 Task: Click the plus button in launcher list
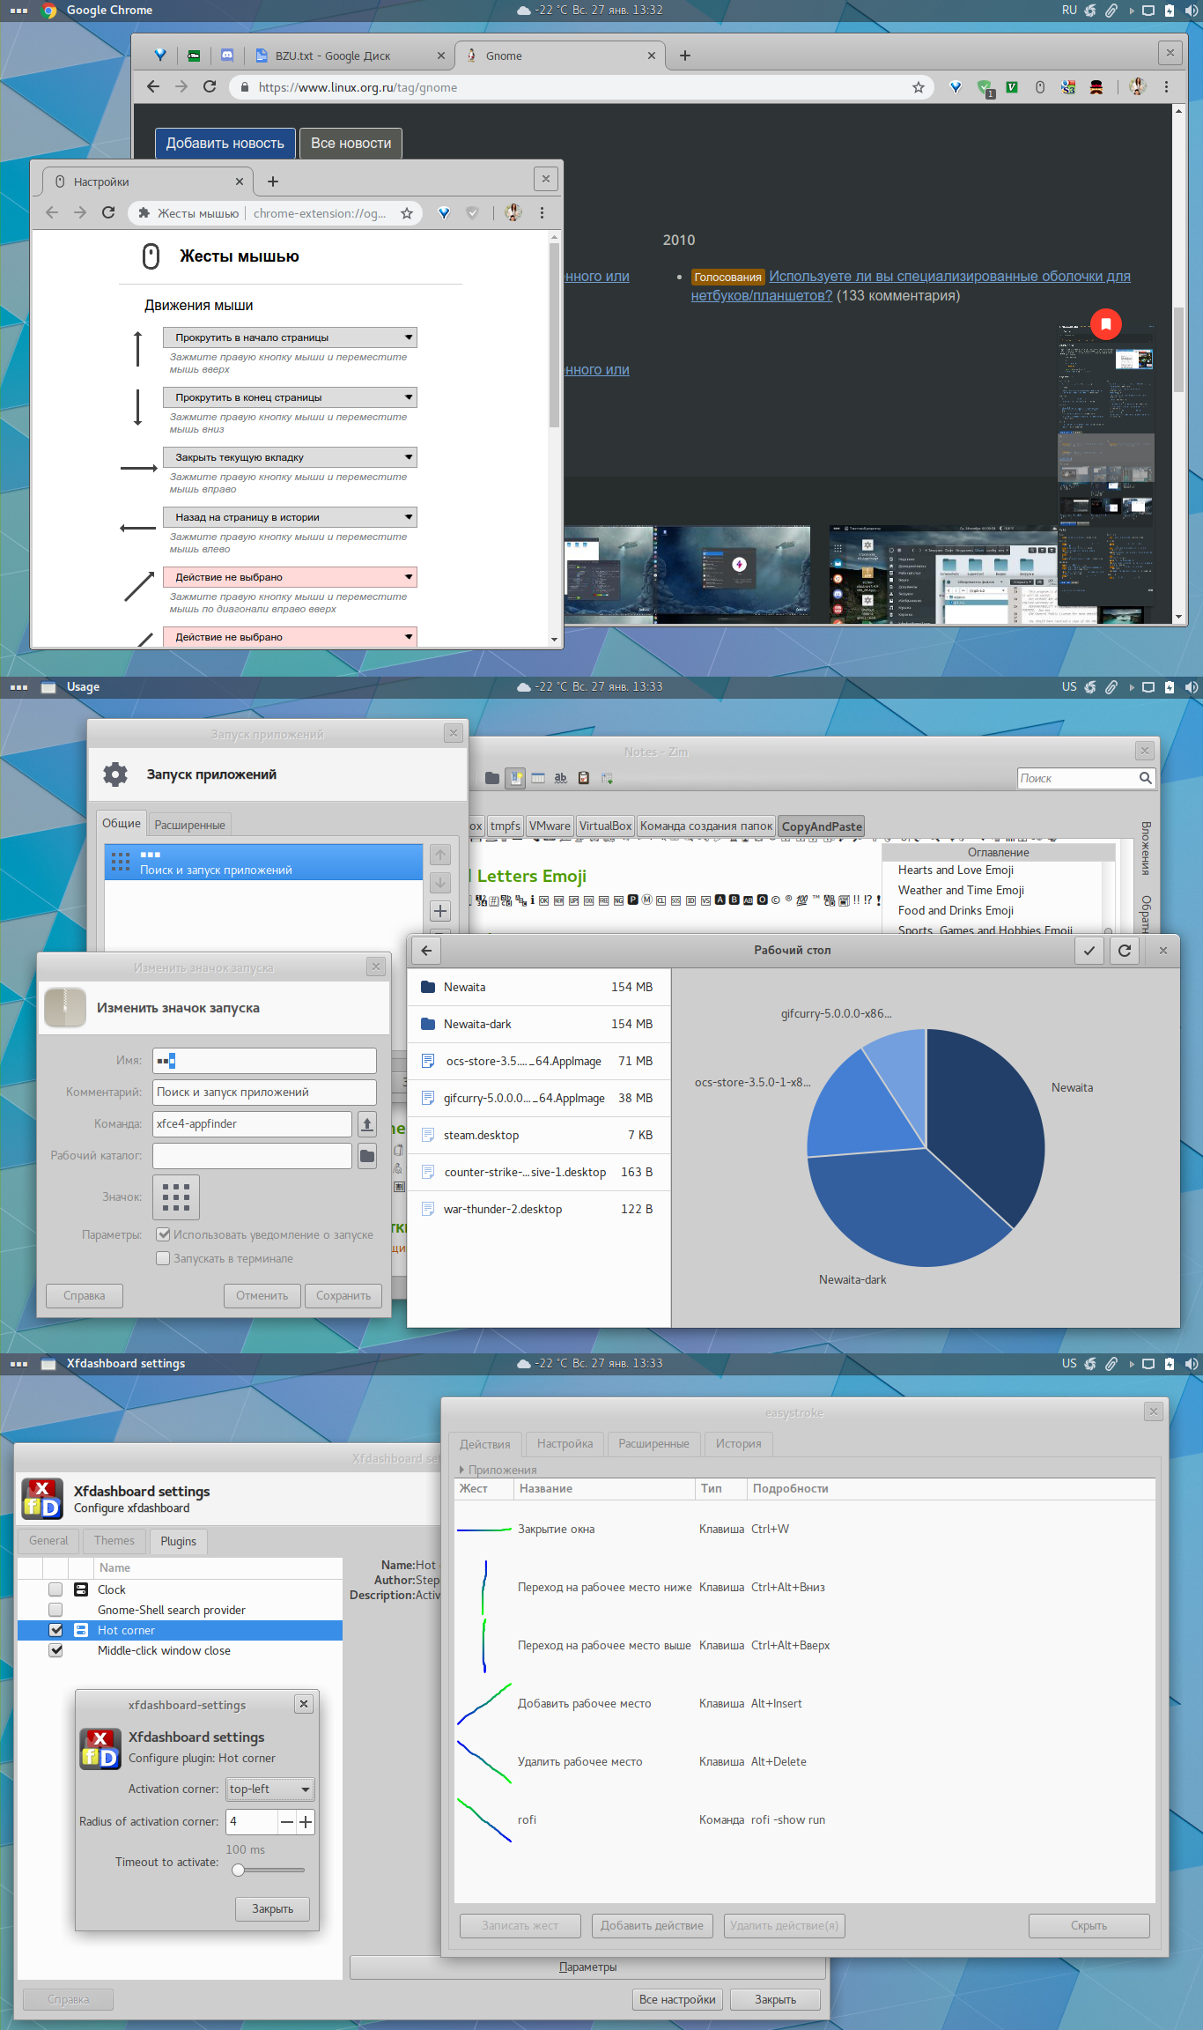[x=440, y=911]
